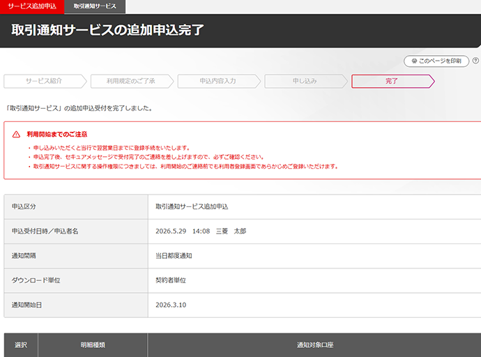Click the 取引通知サービス追加申込 value cell
The width and height of the screenshot is (481, 357).
pos(192,207)
